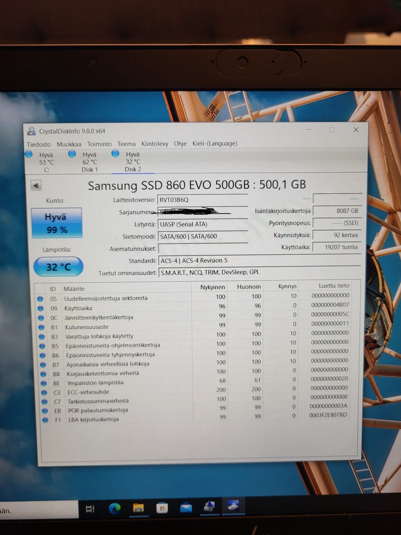The image size is (401, 535).
Task: Click the Määrite column header
Action: pyautogui.click(x=74, y=289)
